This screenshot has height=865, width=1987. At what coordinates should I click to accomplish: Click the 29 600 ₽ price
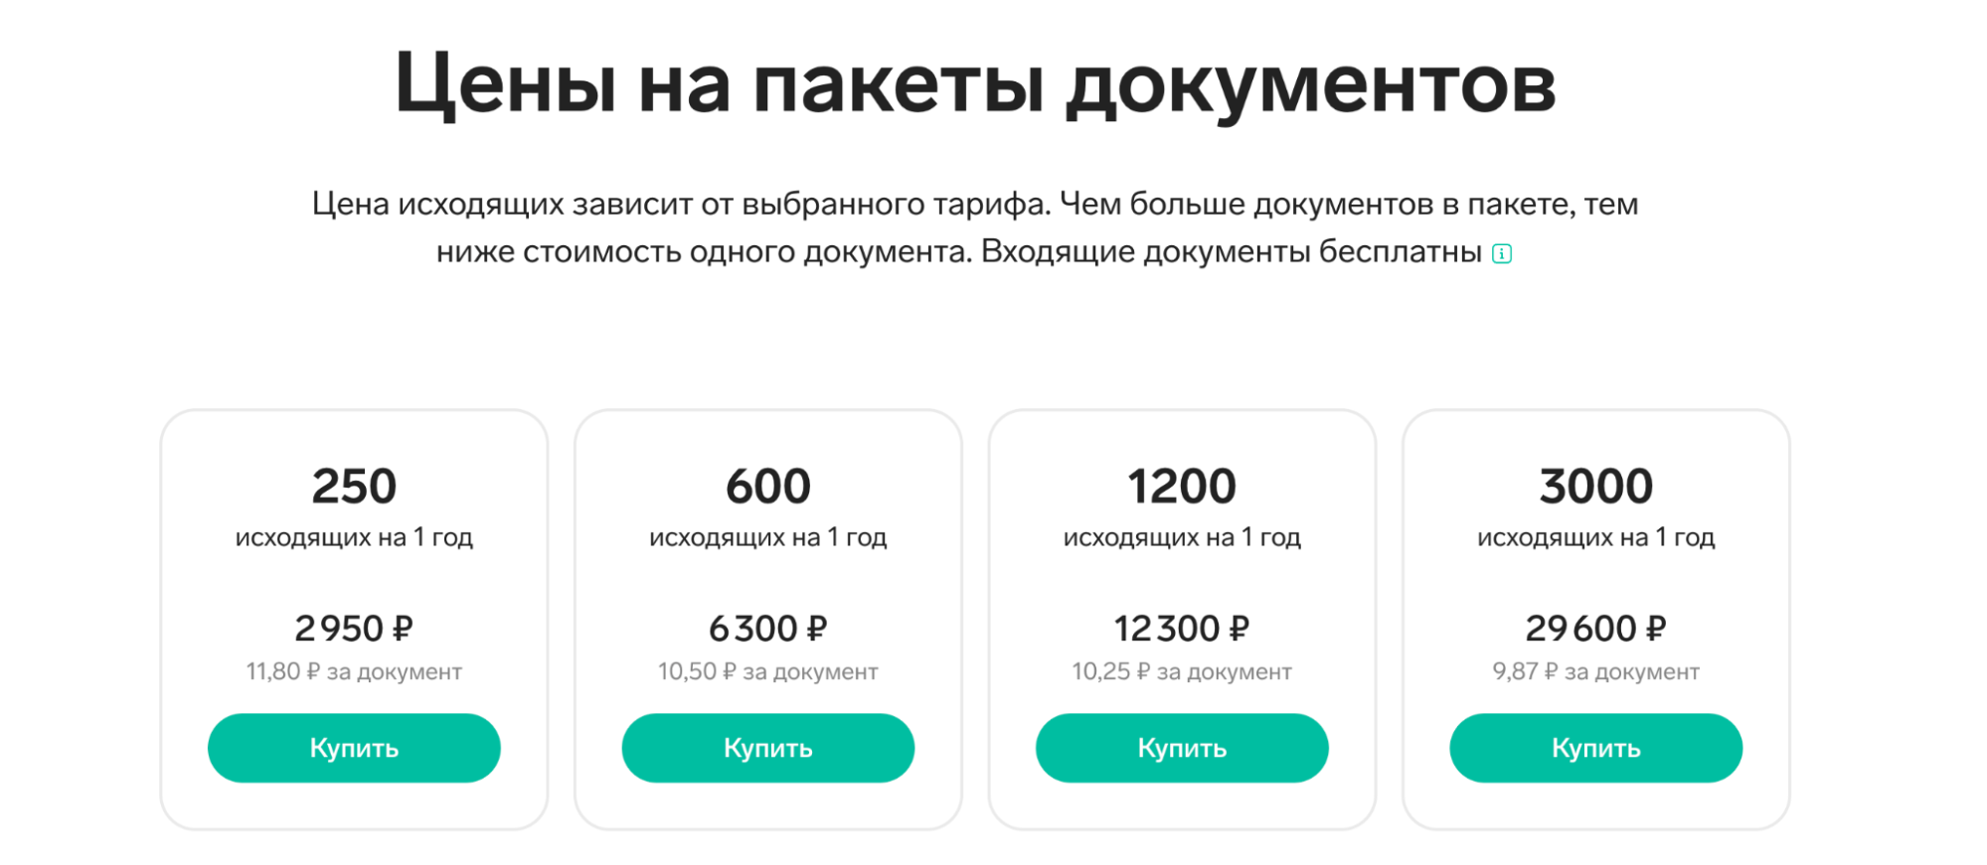(x=1595, y=629)
